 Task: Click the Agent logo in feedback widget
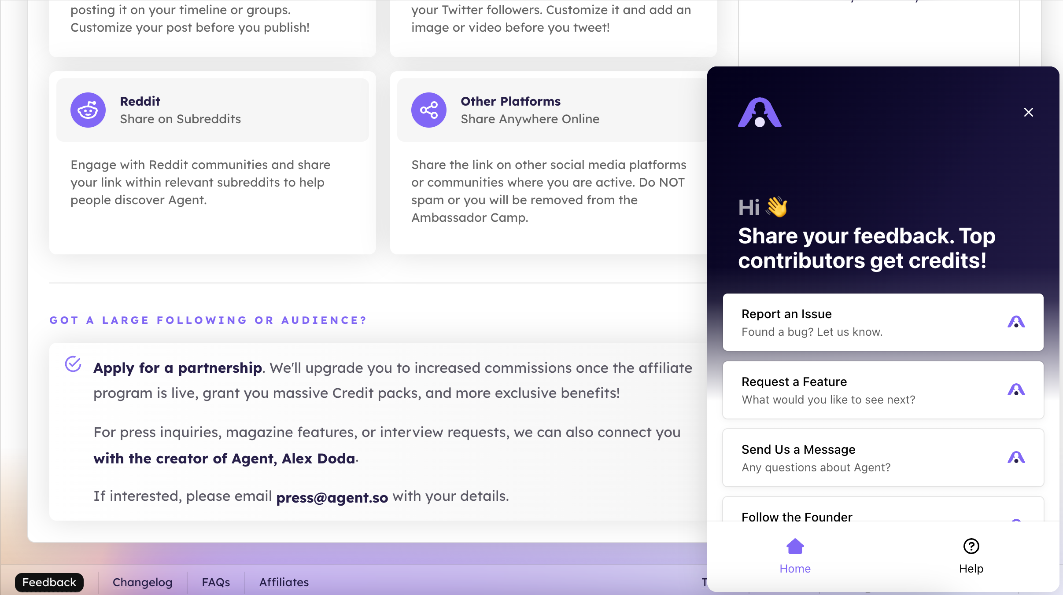pyautogui.click(x=760, y=113)
